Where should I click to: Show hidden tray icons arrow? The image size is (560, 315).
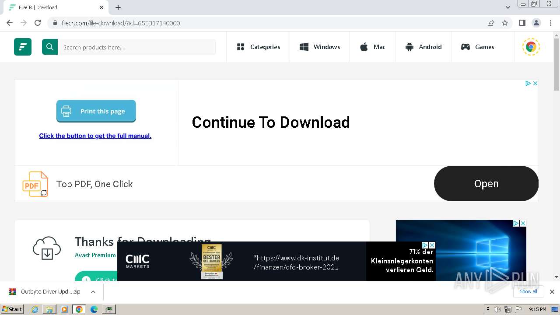click(x=488, y=309)
